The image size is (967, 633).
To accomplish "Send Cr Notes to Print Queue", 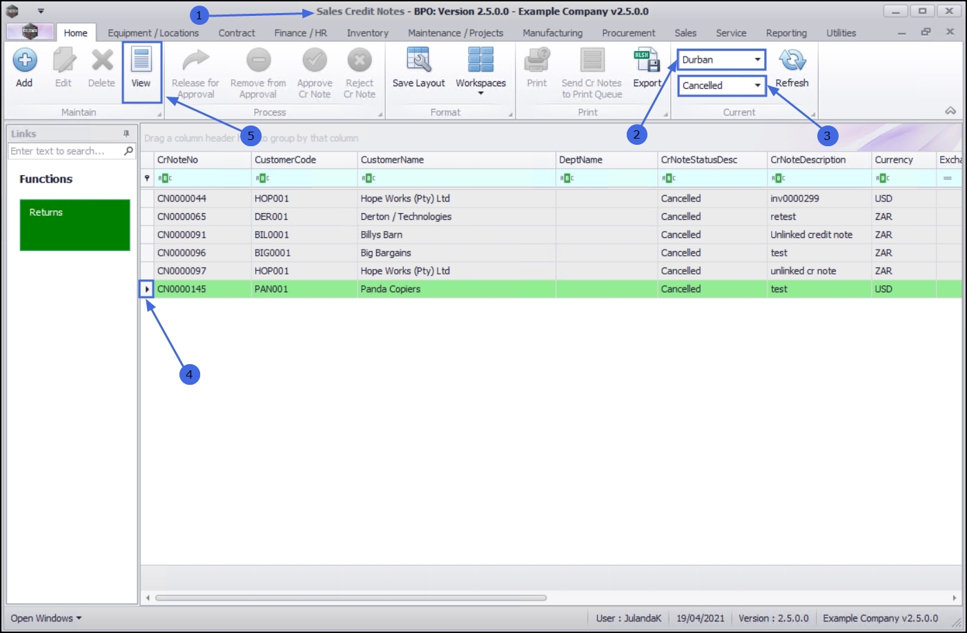I will pos(592,73).
